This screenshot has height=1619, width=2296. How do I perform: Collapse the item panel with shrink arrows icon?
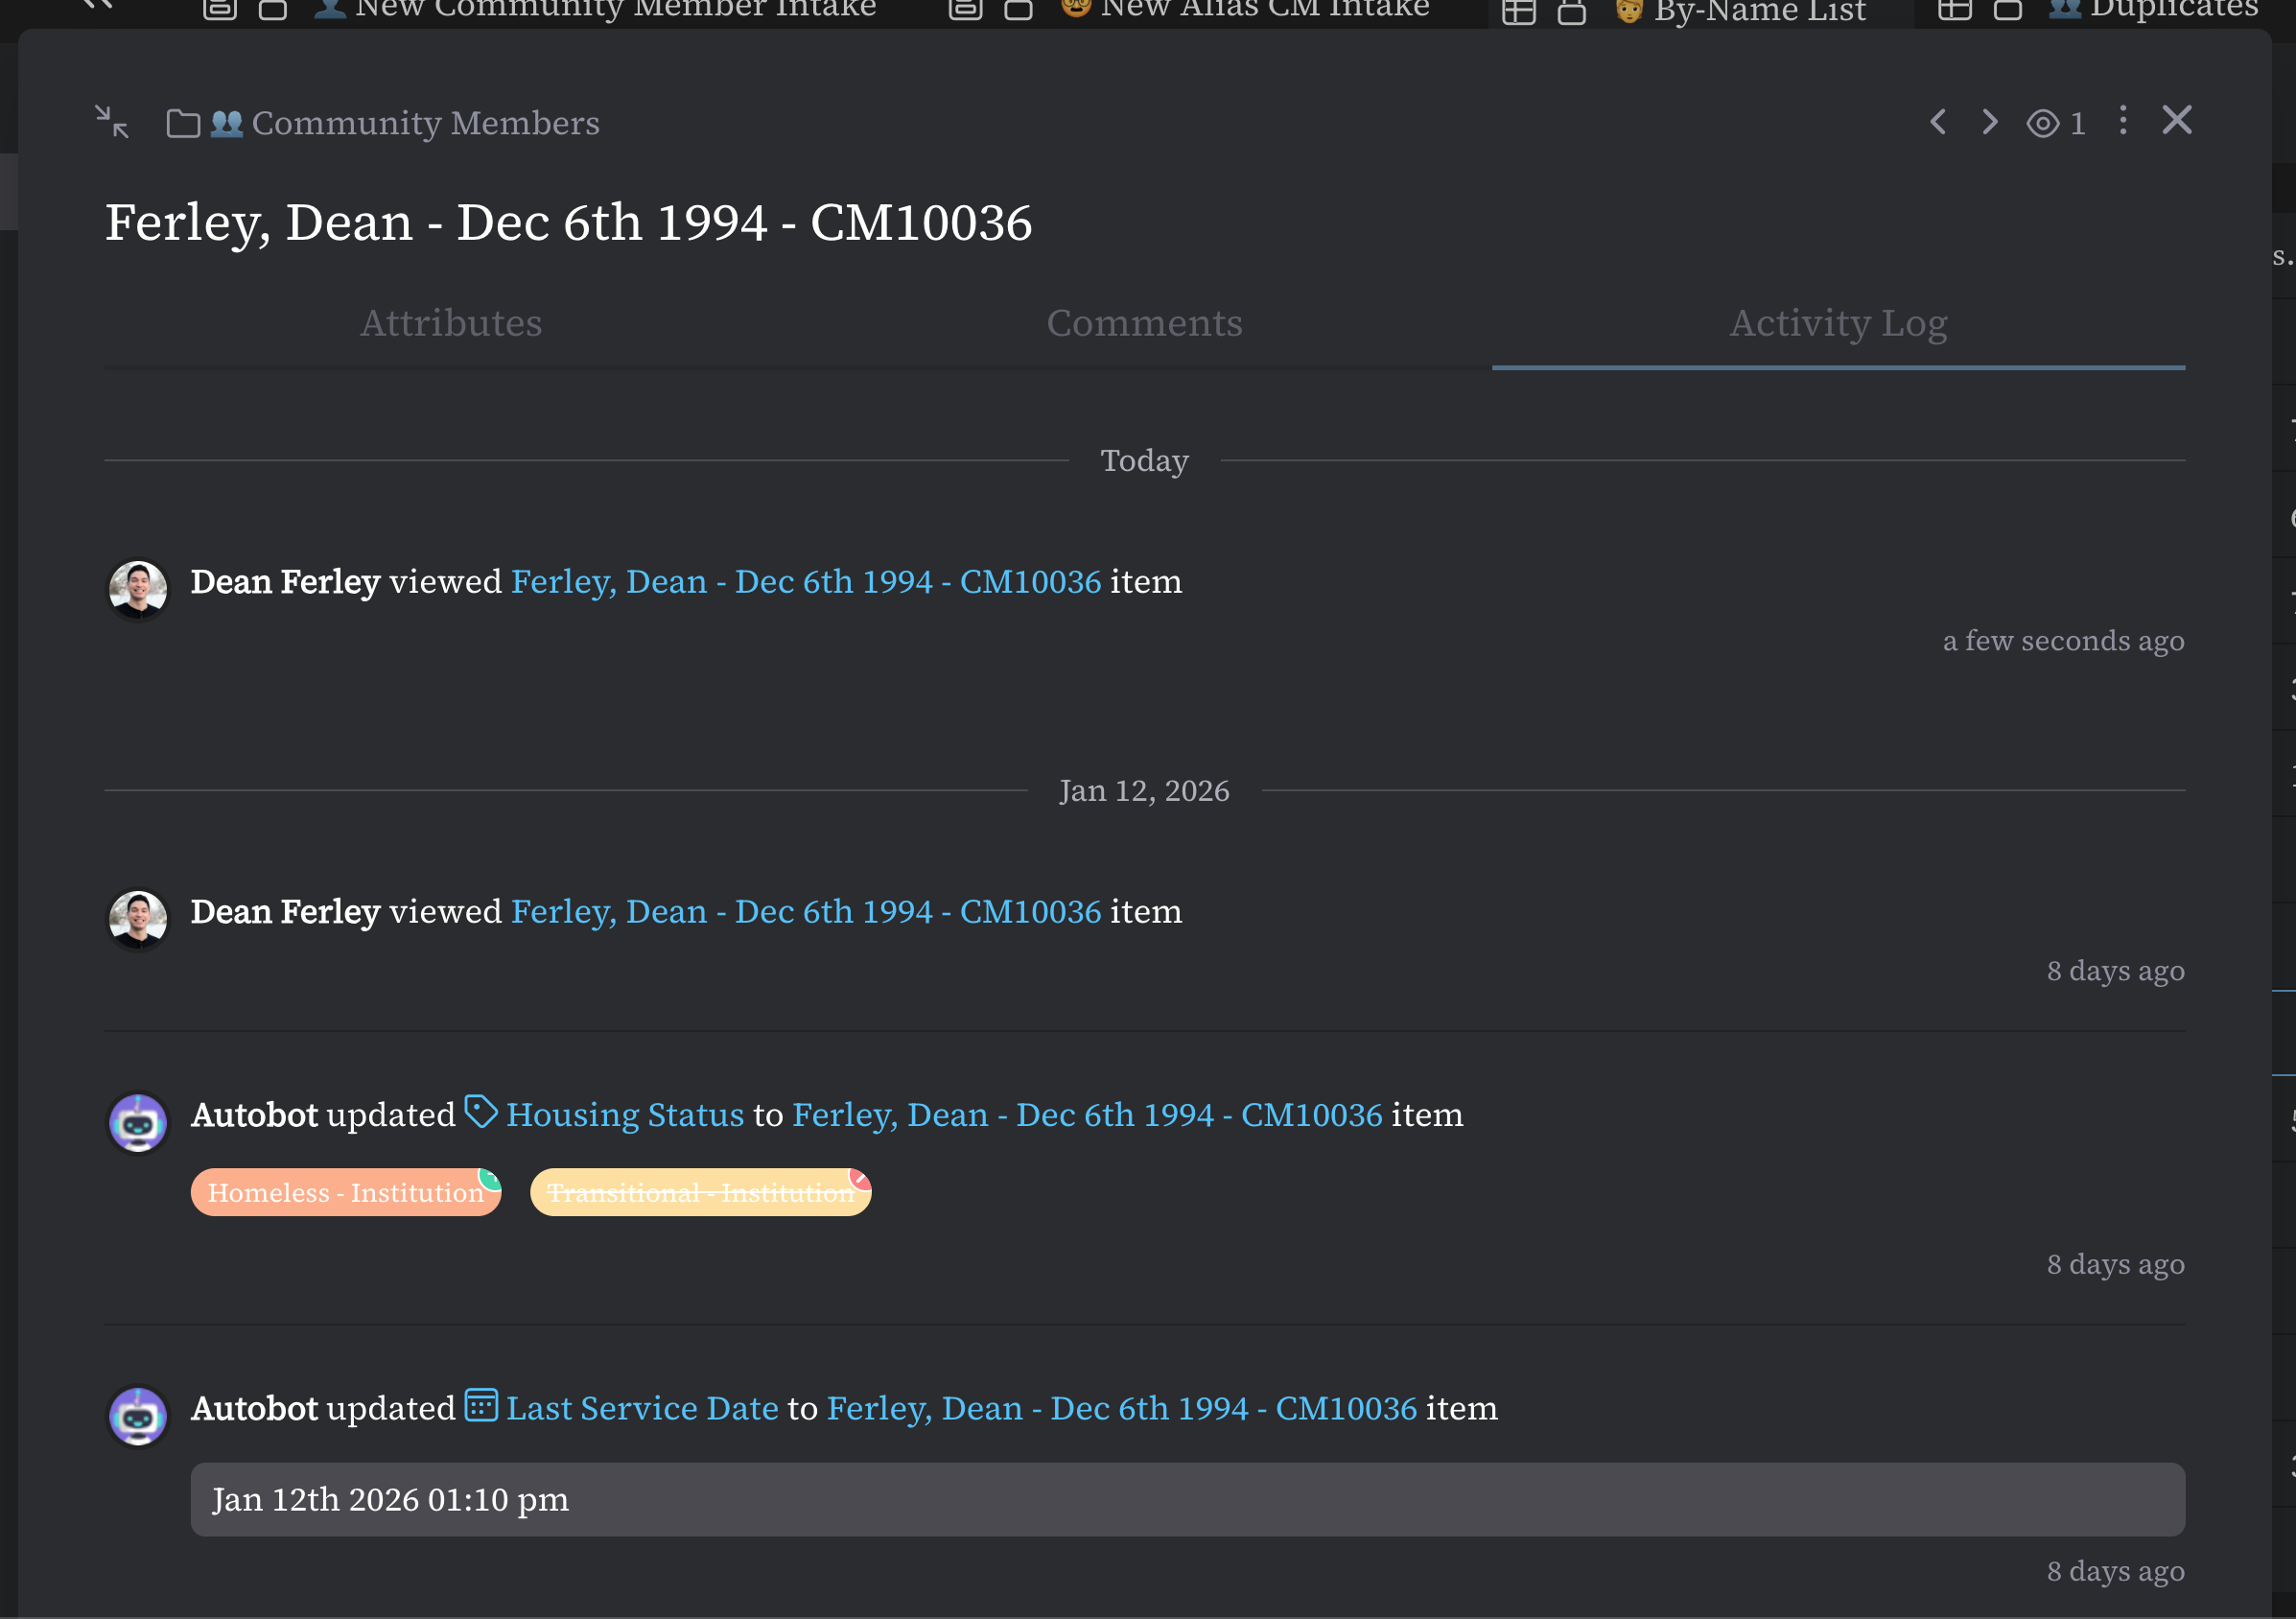coord(112,122)
